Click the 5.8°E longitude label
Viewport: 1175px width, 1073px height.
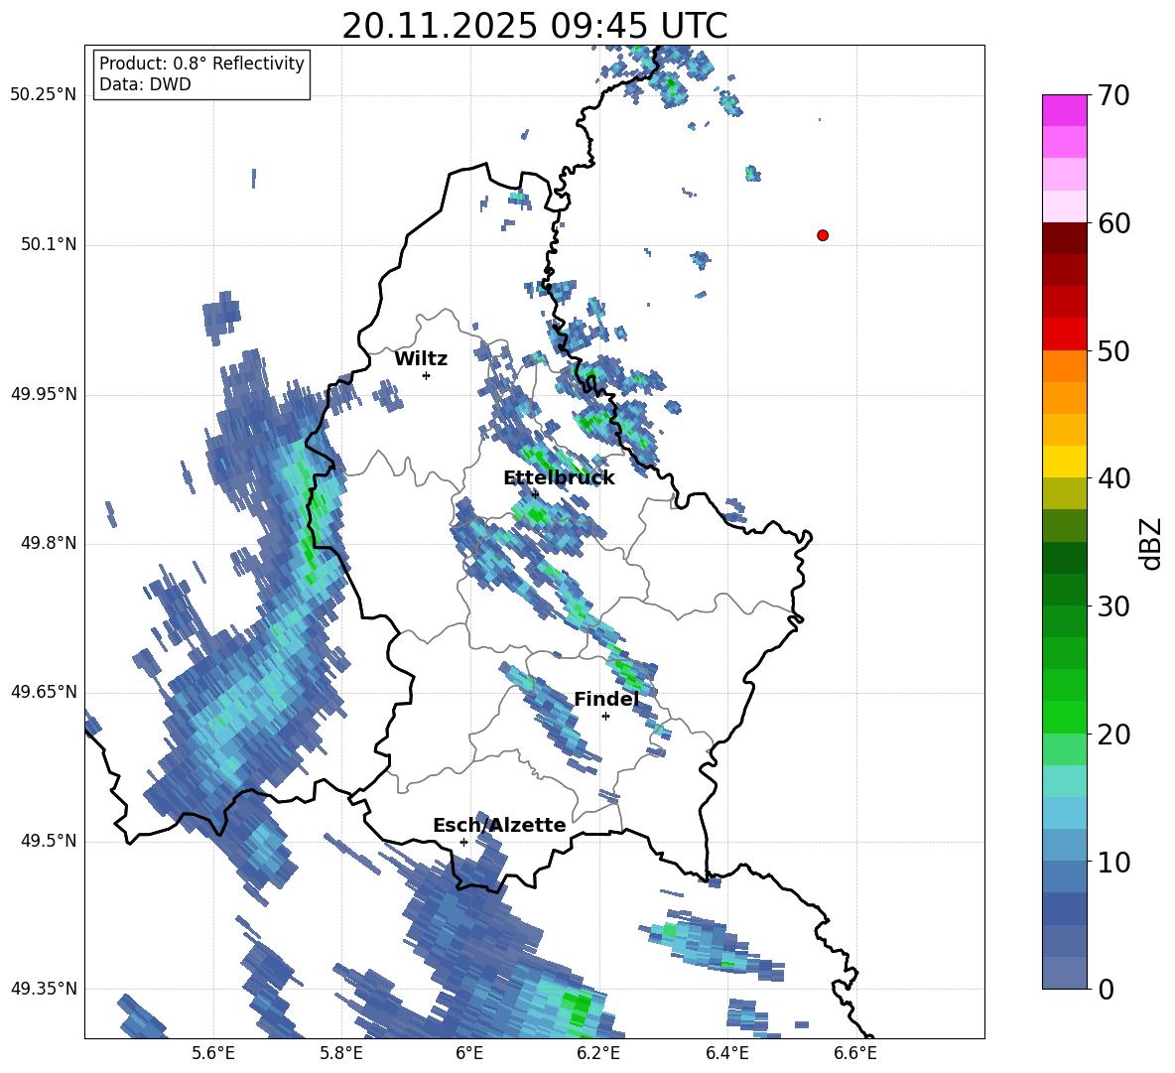pos(341,1053)
